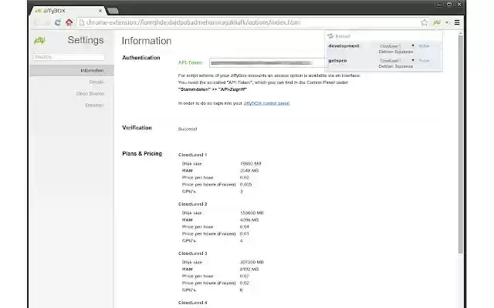Click the Settings sidebar title
This screenshot has width=494, height=308.
point(86,40)
